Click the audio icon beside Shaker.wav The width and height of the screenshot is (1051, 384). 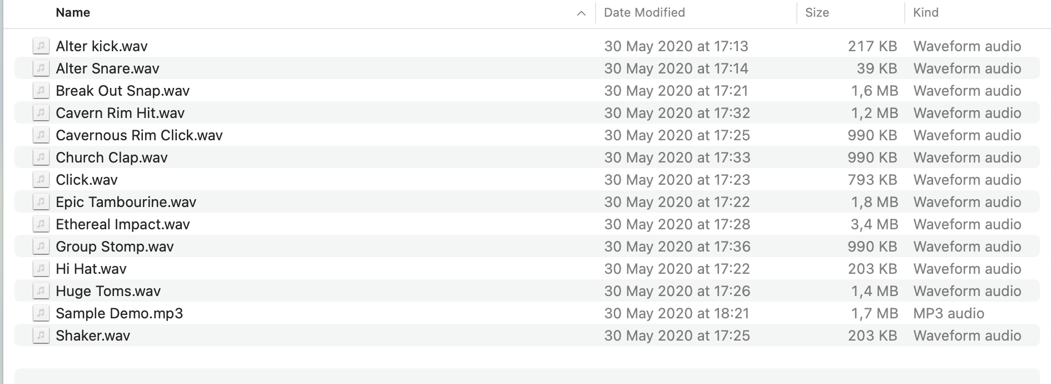tap(40, 336)
